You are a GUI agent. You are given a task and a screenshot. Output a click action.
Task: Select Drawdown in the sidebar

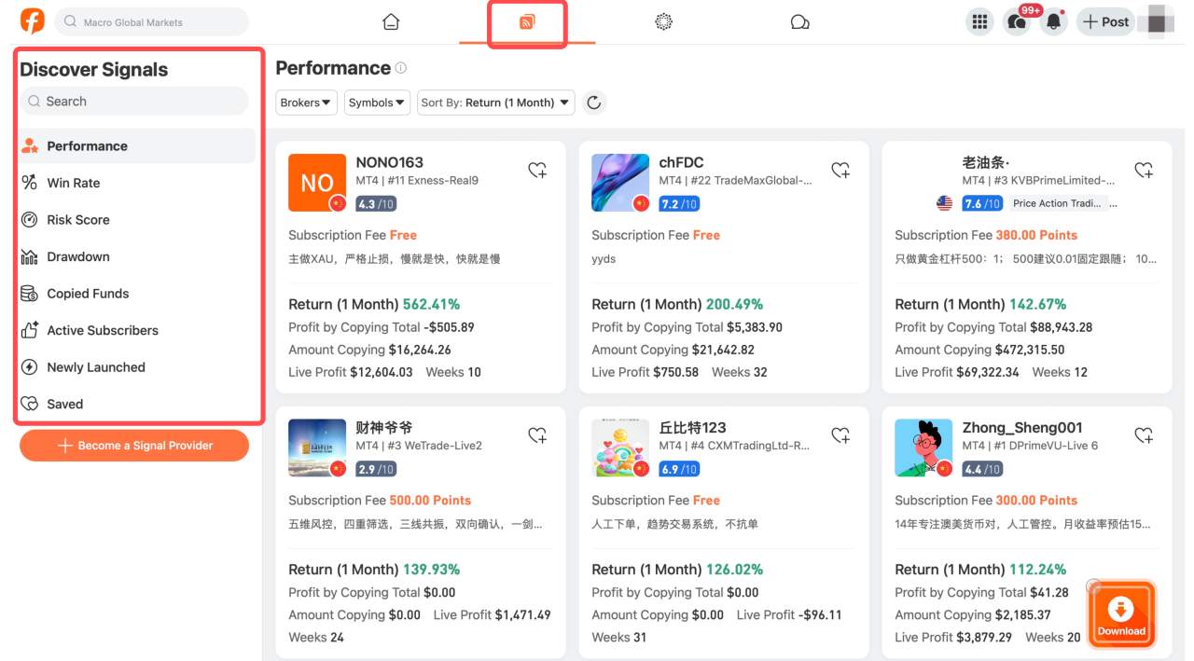coord(137,256)
